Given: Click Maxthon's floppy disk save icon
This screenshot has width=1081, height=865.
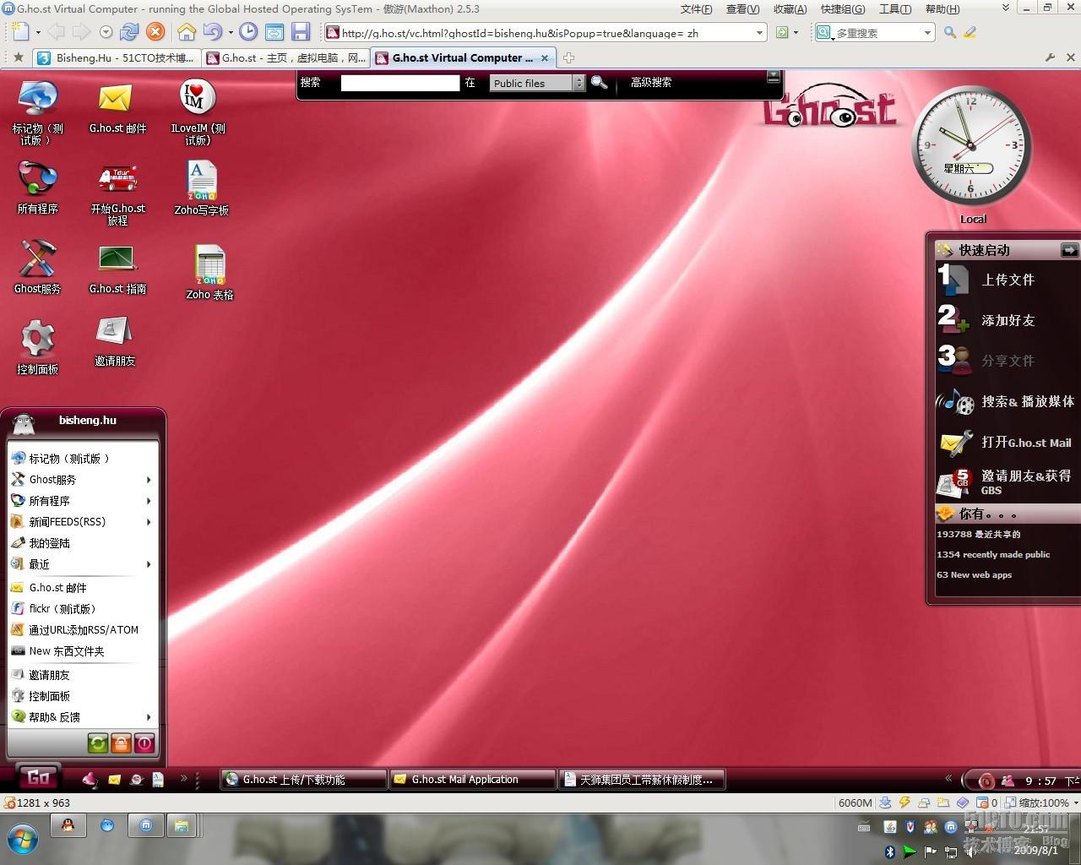Looking at the screenshot, I should pyautogui.click(x=301, y=32).
